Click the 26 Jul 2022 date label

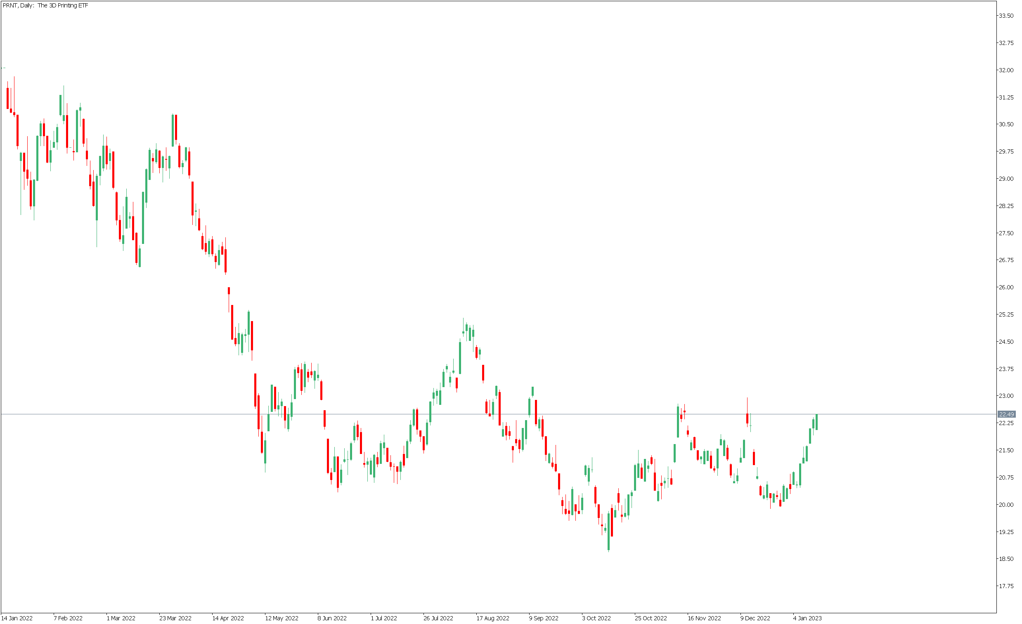coord(438,618)
